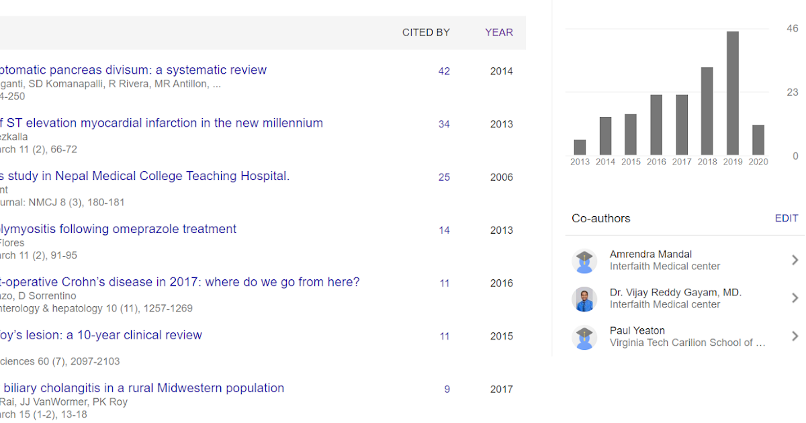Screen dimensions: 806x423
Task: Click the CITED BY column header
Action: [426, 32]
